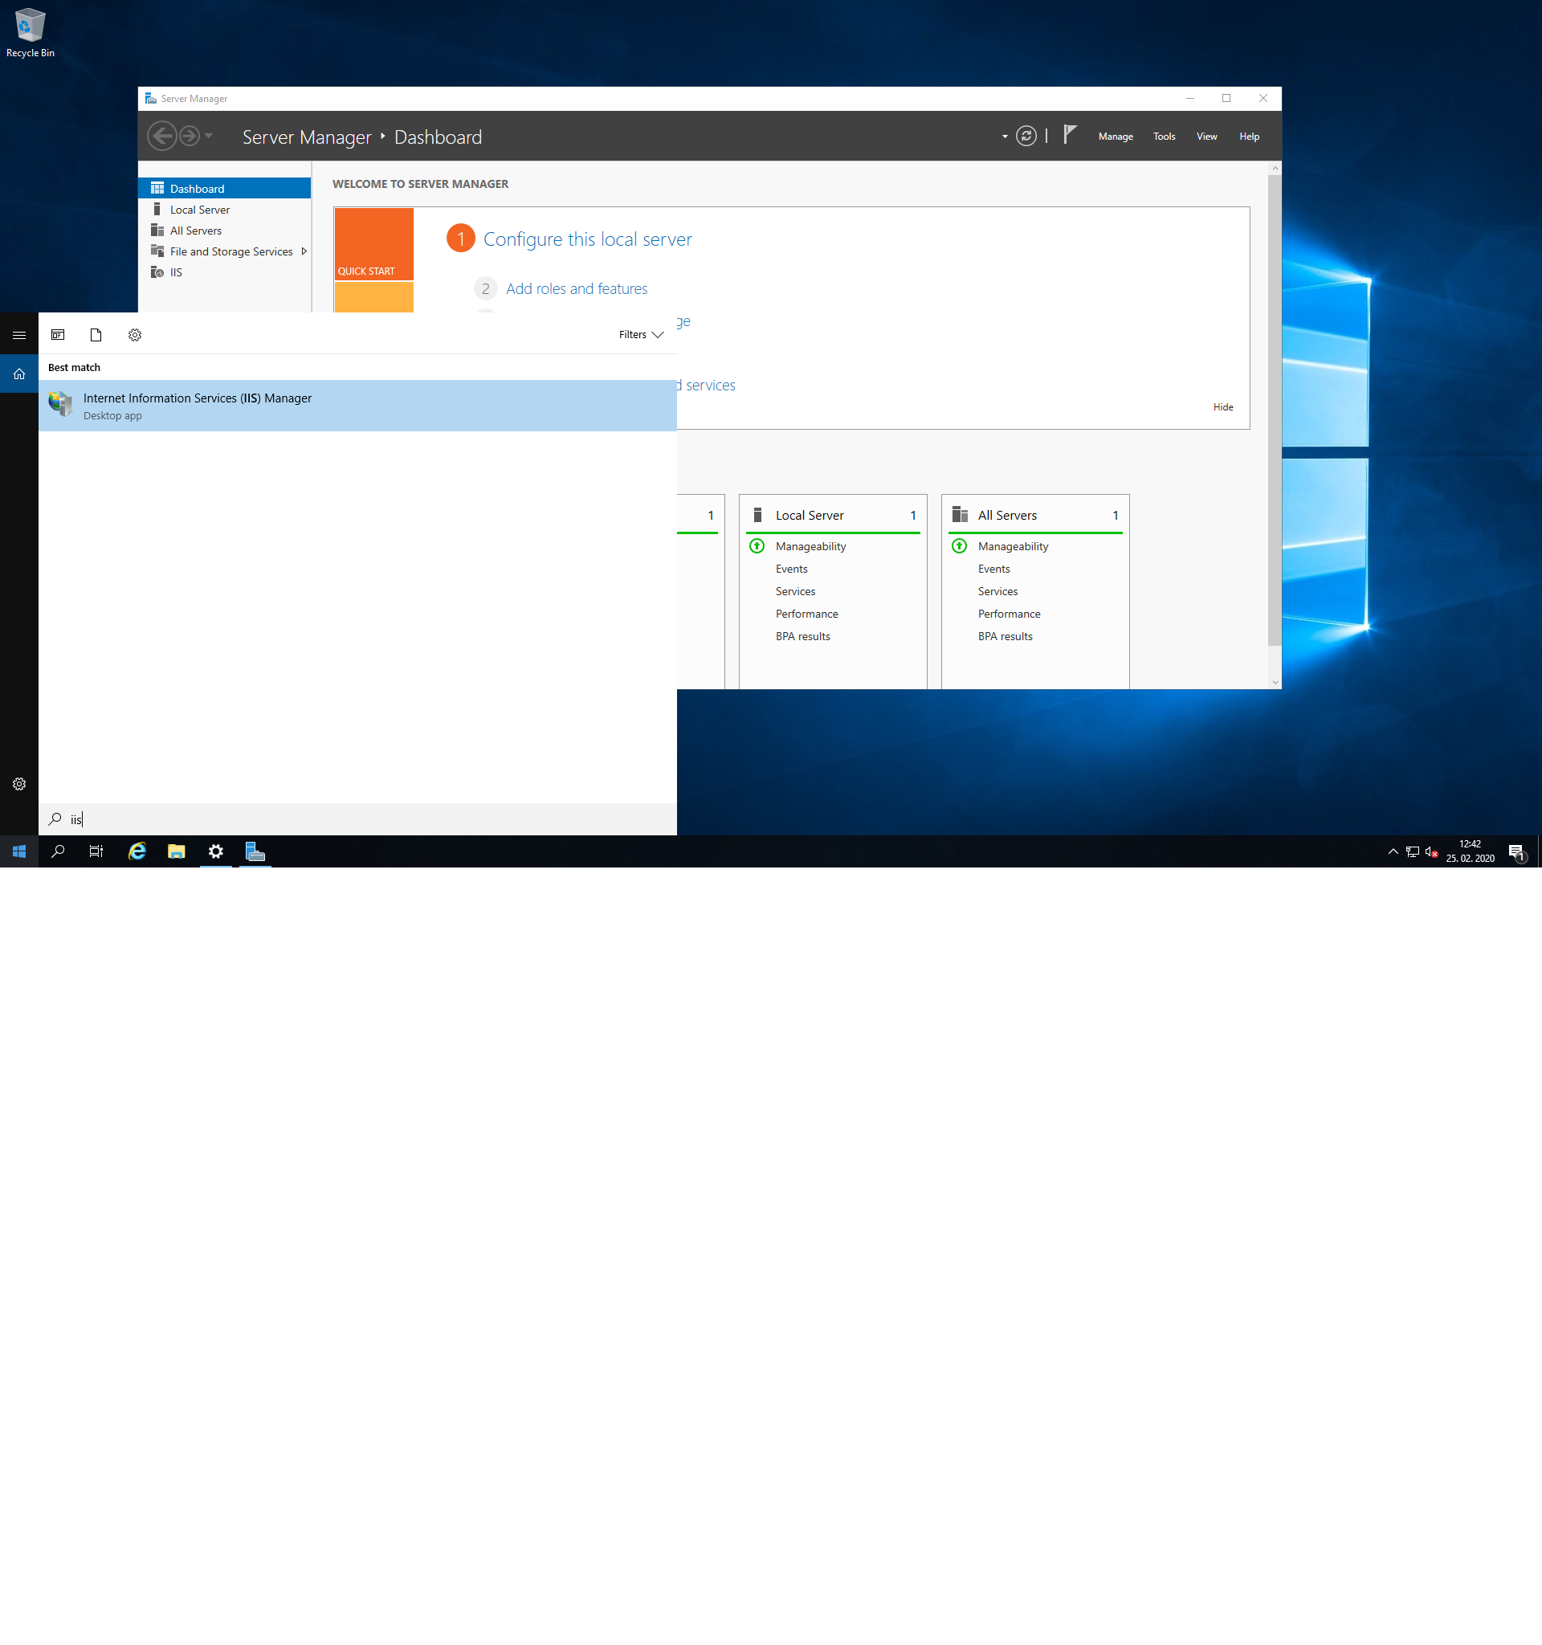
Task: Click Manageability under Local Server tile
Action: [x=810, y=546]
